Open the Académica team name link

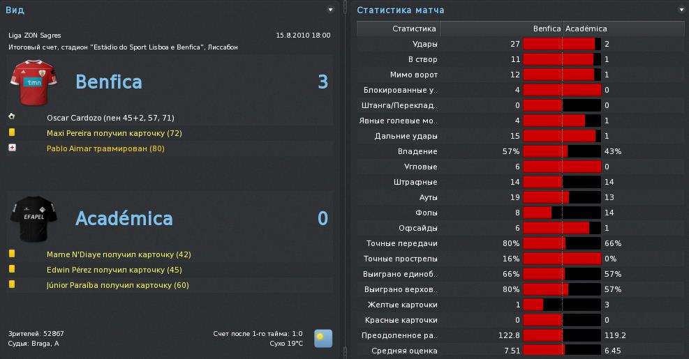pos(124,219)
